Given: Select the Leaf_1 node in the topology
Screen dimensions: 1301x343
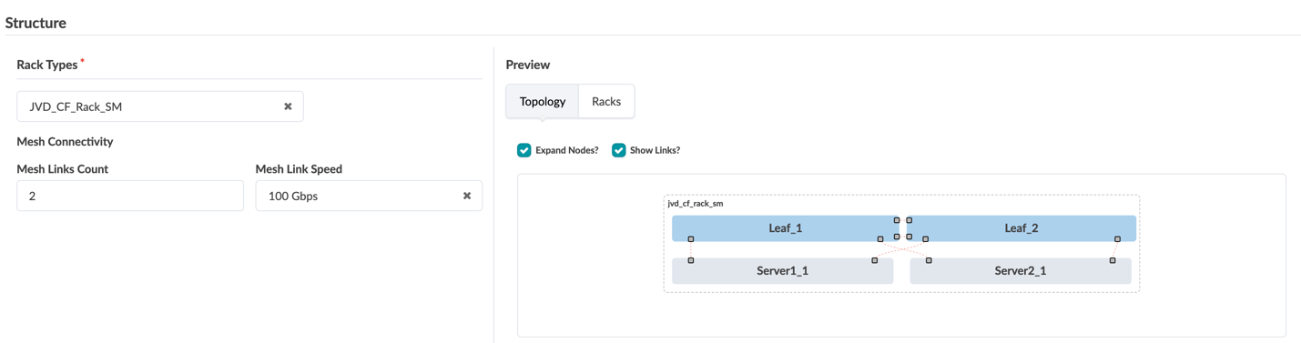Looking at the screenshot, I should (785, 228).
